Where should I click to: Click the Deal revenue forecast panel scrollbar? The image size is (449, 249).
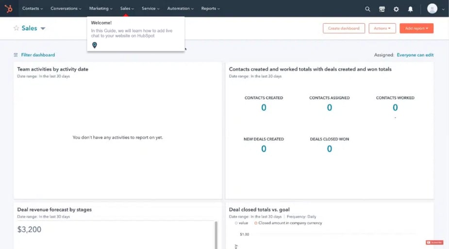[x=216, y=235]
